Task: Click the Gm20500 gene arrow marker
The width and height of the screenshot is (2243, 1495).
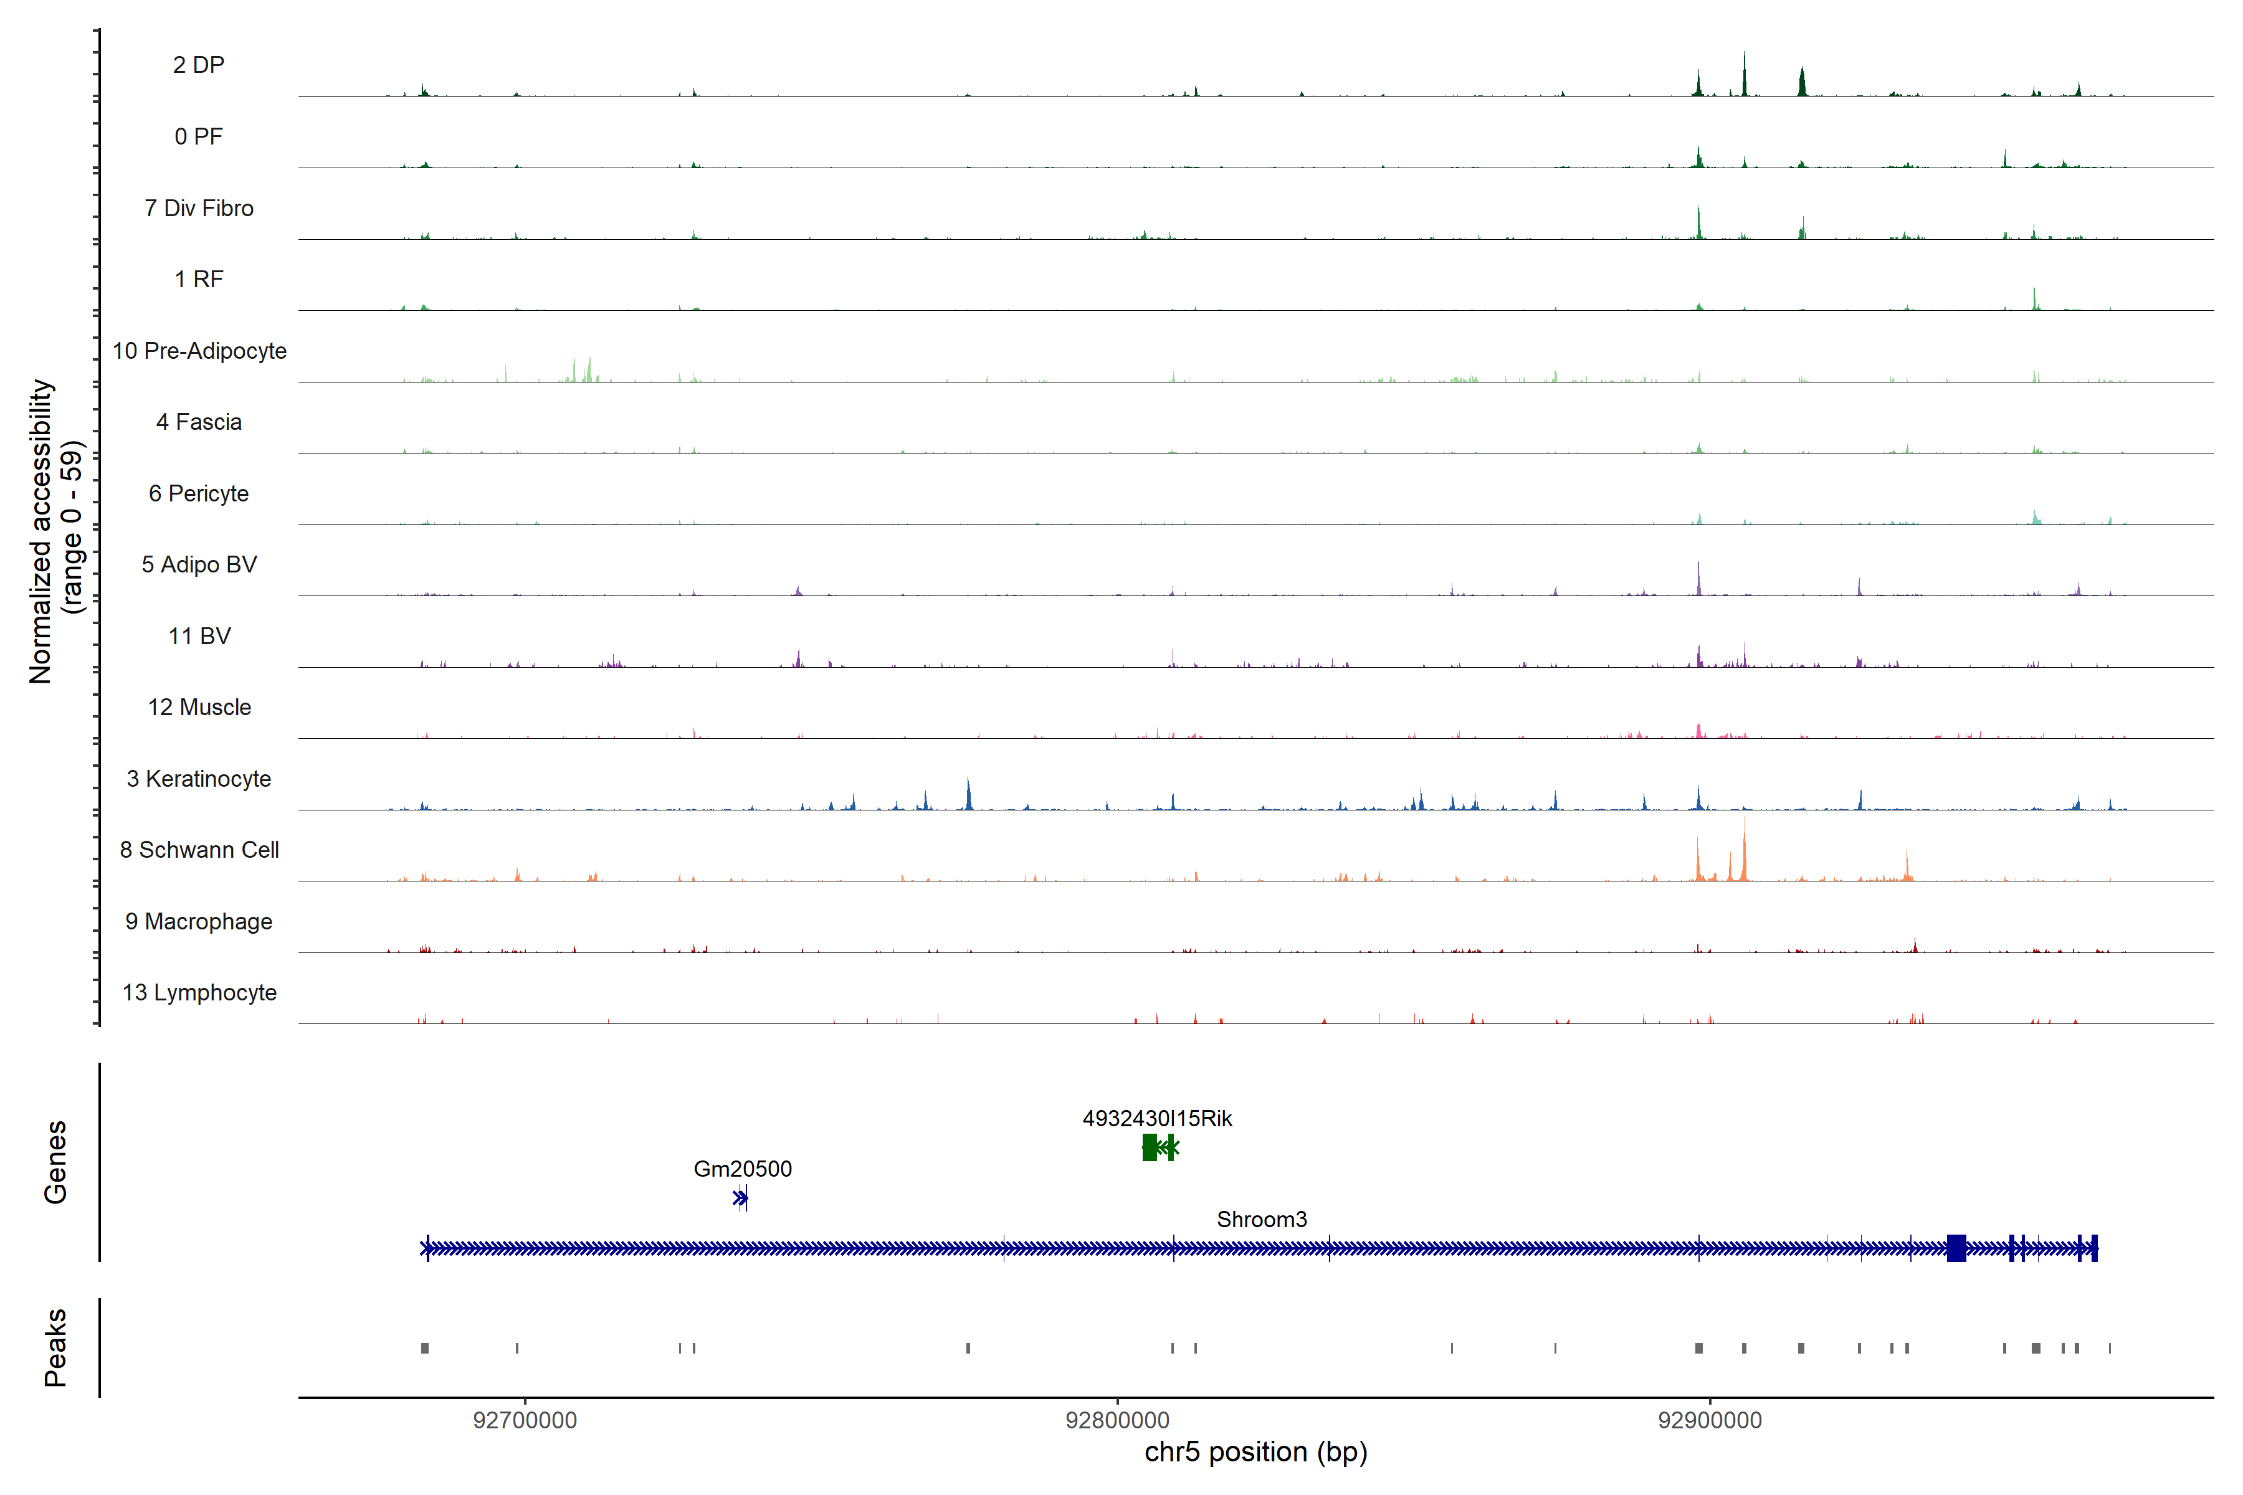Action: point(741,1198)
